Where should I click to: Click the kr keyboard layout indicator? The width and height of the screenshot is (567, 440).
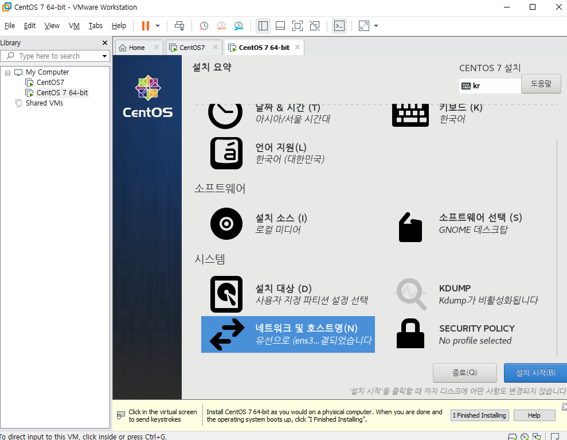(490, 85)
